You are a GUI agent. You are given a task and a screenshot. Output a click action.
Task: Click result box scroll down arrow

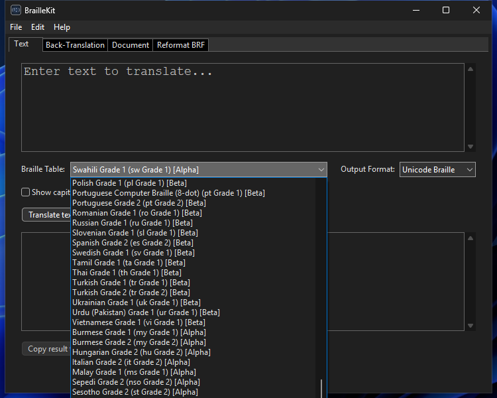click(470, 326)
